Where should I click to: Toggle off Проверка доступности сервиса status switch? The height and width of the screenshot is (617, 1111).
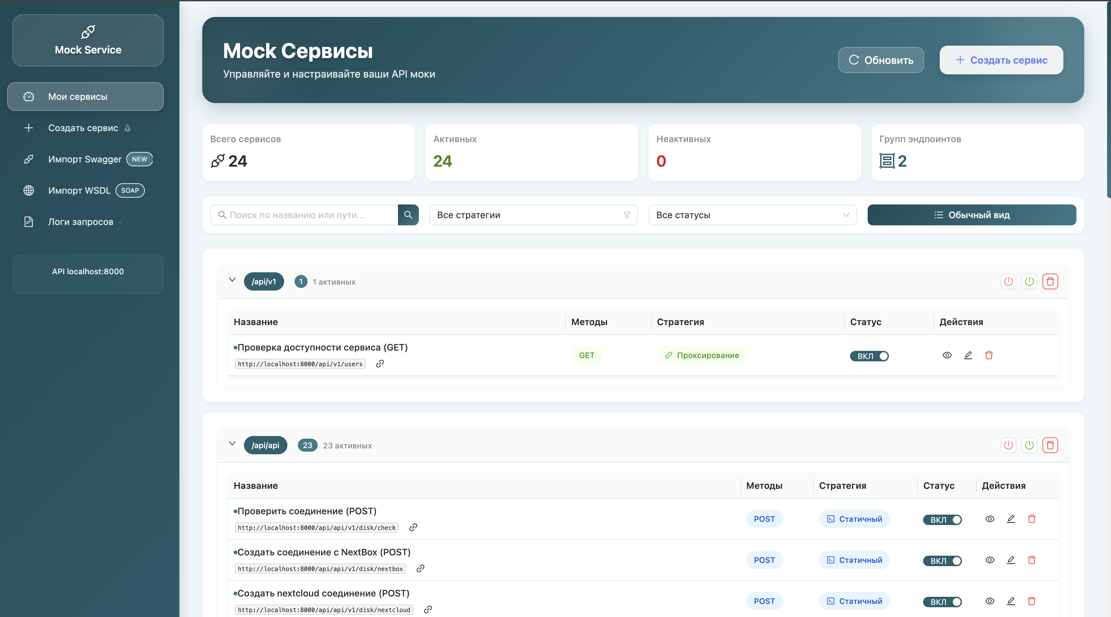click(869, 356)
